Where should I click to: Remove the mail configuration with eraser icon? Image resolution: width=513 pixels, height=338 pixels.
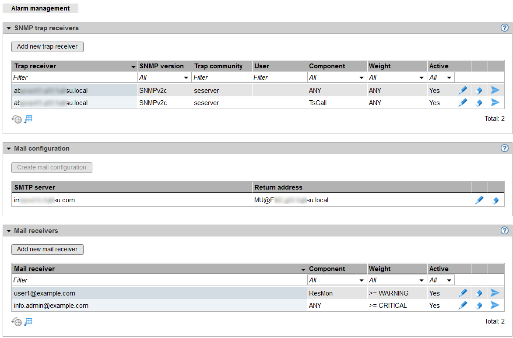point(495,201)
